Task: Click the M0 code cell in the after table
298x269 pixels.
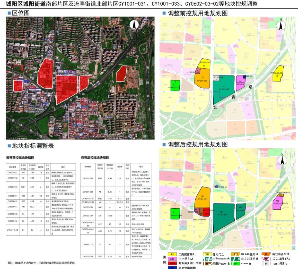Action: tap(100, 202)
